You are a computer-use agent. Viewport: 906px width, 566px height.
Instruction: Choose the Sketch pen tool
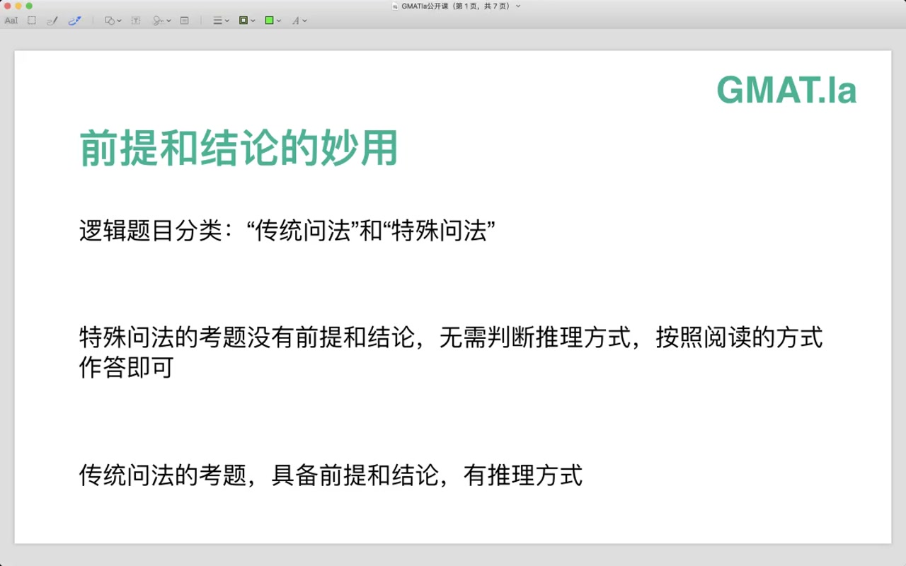[x=51, y=21]
